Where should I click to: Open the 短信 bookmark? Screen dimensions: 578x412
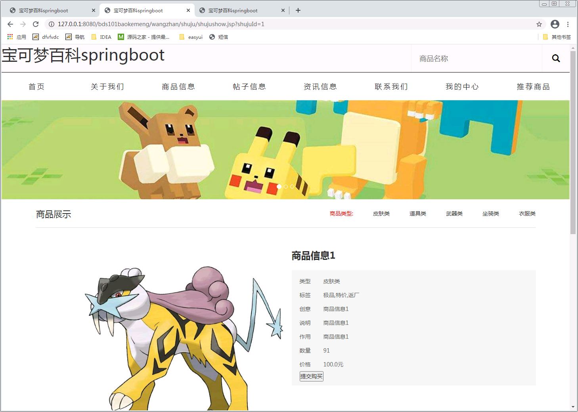point(218,37)
